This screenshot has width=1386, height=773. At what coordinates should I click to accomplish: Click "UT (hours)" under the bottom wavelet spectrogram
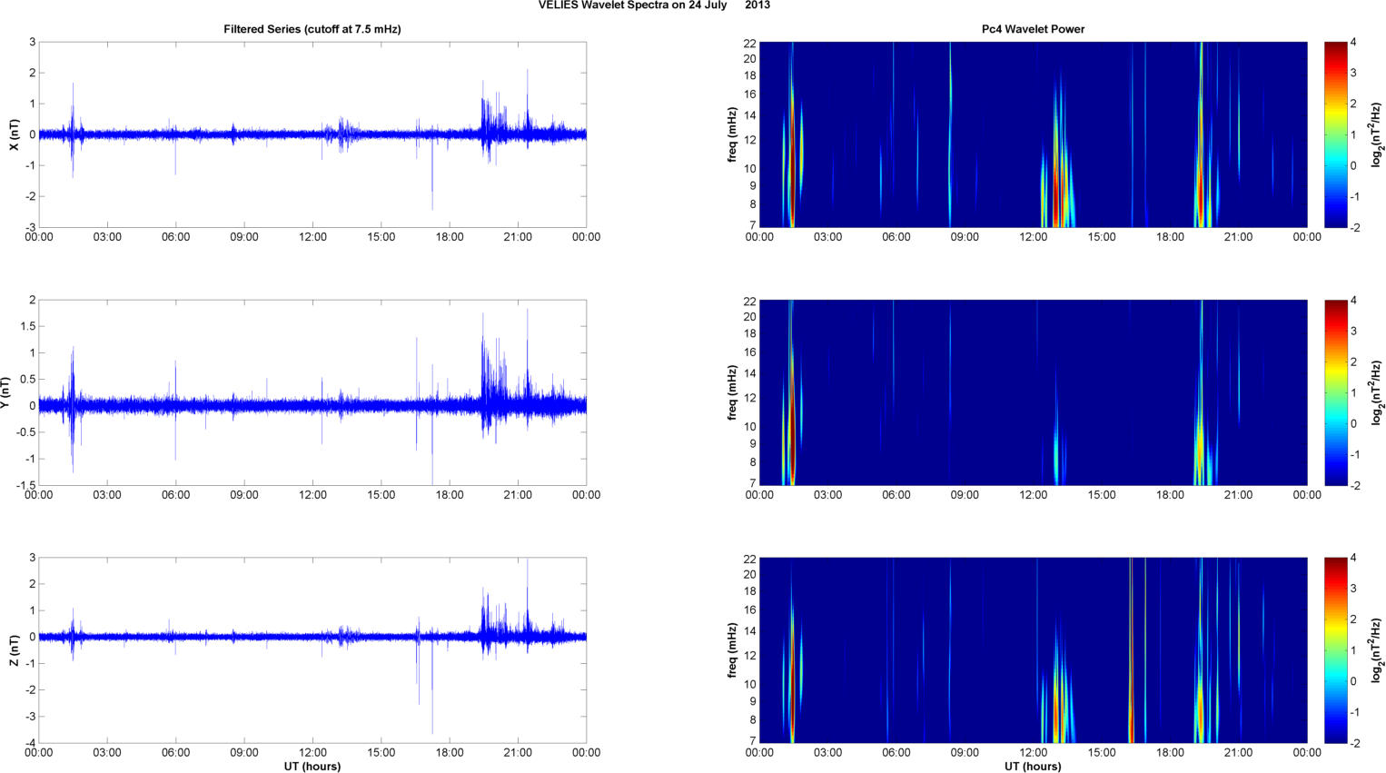(1033, 767)
